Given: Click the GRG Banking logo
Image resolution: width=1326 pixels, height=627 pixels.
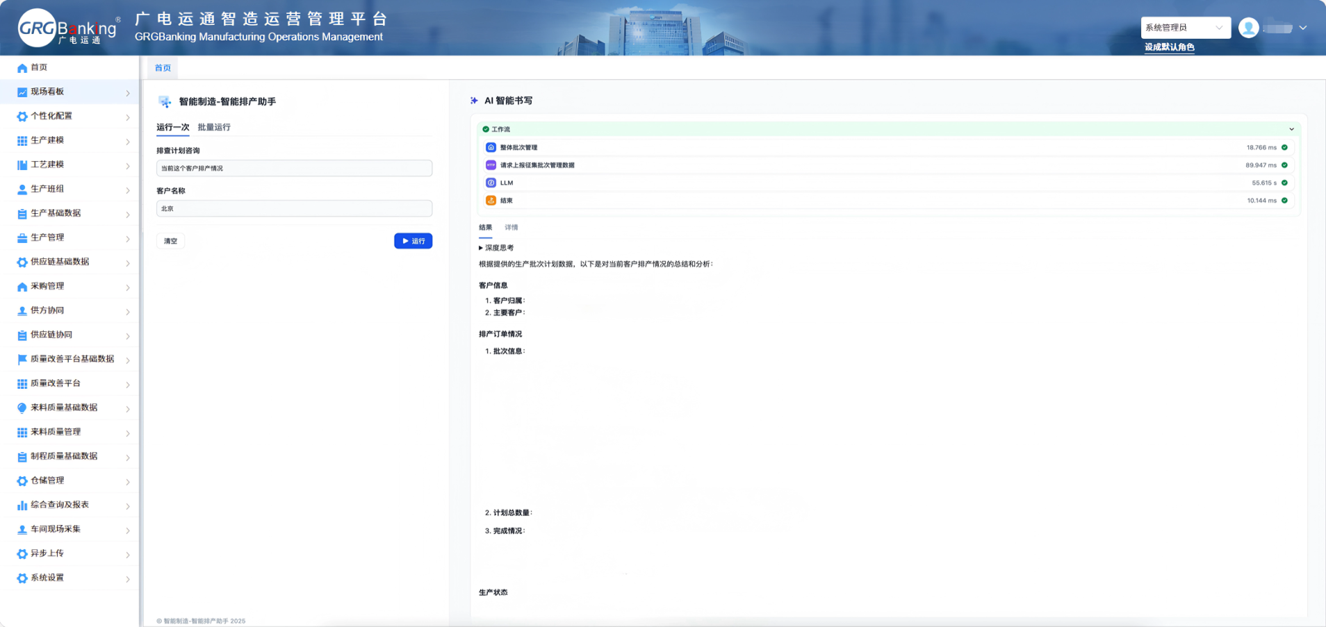Looking at the screenshot, I should pyautogui.click(x=67, y=28).
